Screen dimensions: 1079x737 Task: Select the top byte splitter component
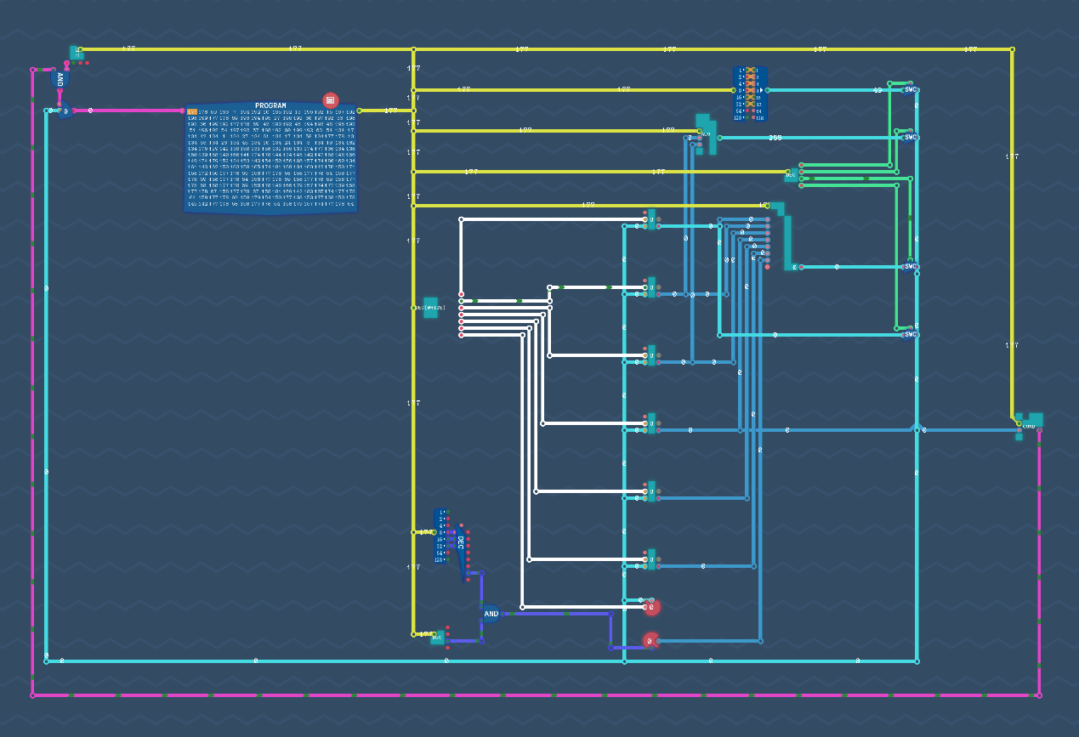(750, 94)
